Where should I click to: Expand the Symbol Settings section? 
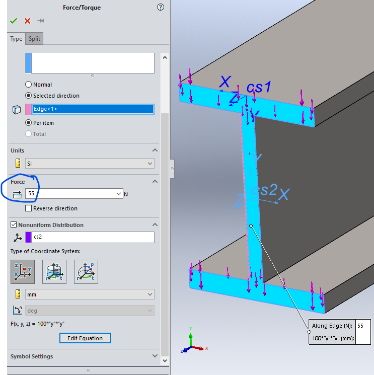point(155,356)
